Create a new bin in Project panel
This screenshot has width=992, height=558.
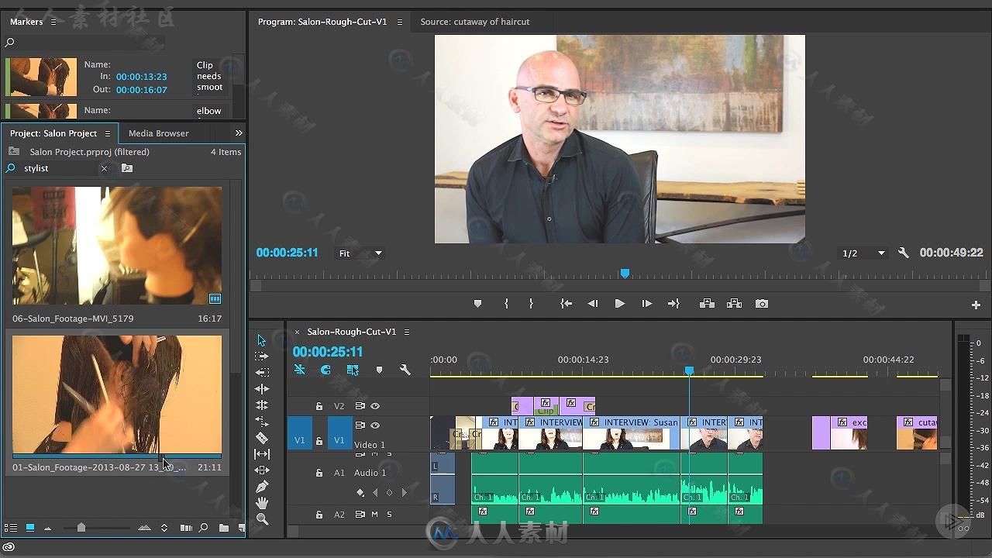(223, 528)
